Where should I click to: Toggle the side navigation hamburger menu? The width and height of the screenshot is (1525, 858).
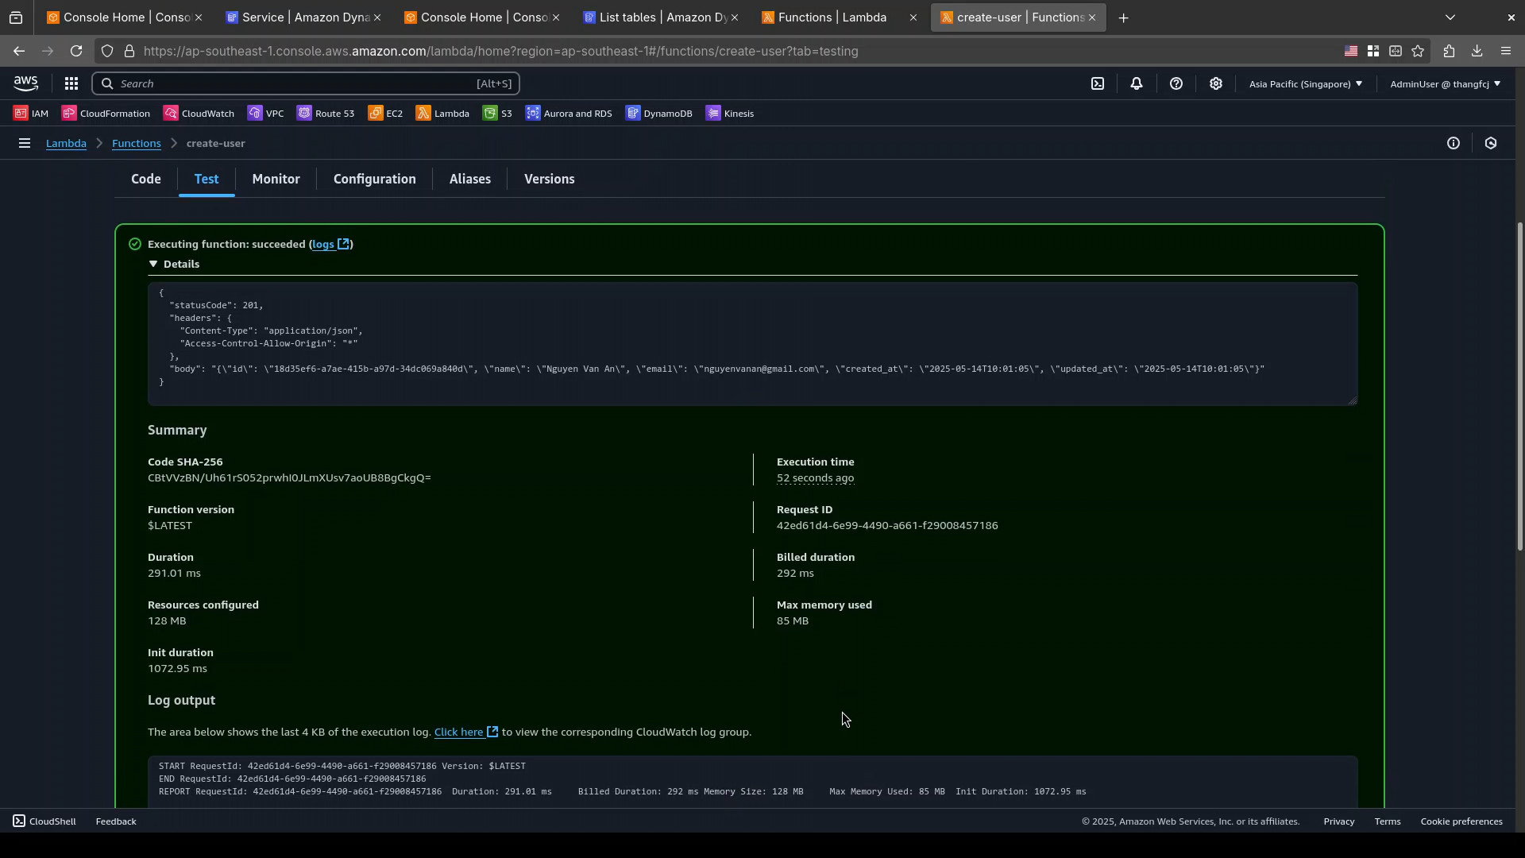pyautogui.click(x=25, y=144)
